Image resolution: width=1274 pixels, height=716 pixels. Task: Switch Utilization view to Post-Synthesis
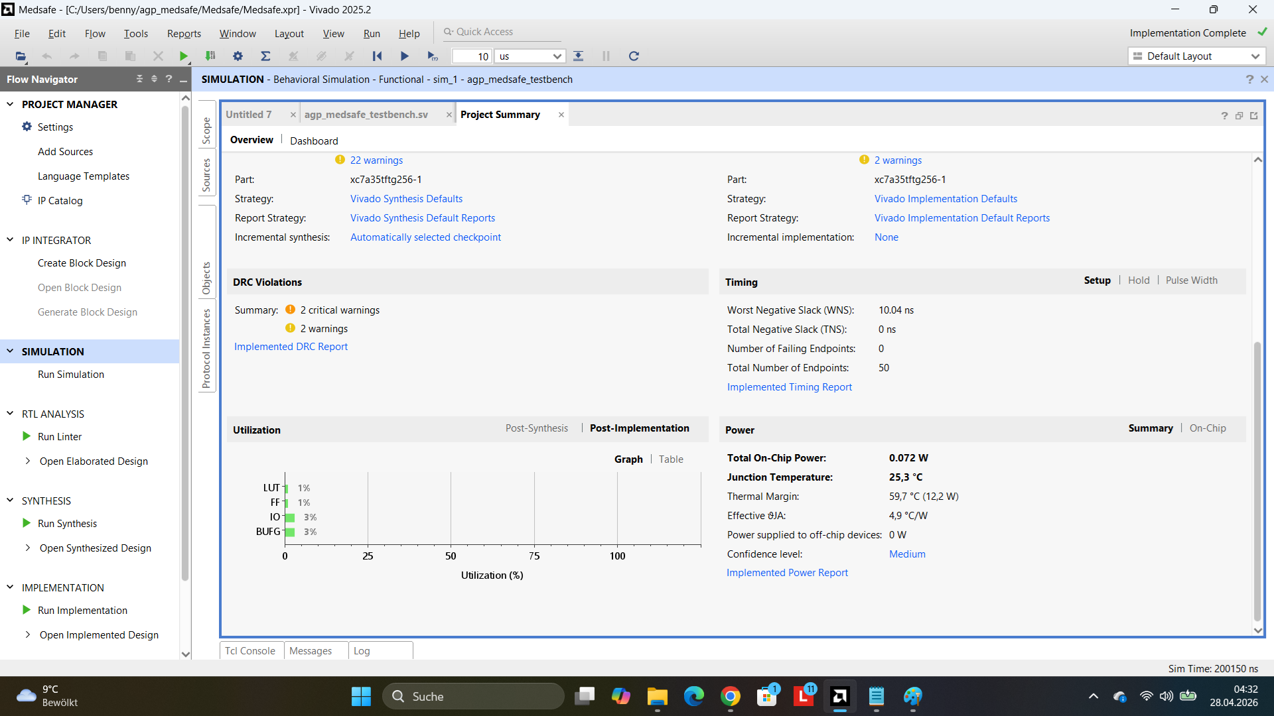[x=536, y=428]
